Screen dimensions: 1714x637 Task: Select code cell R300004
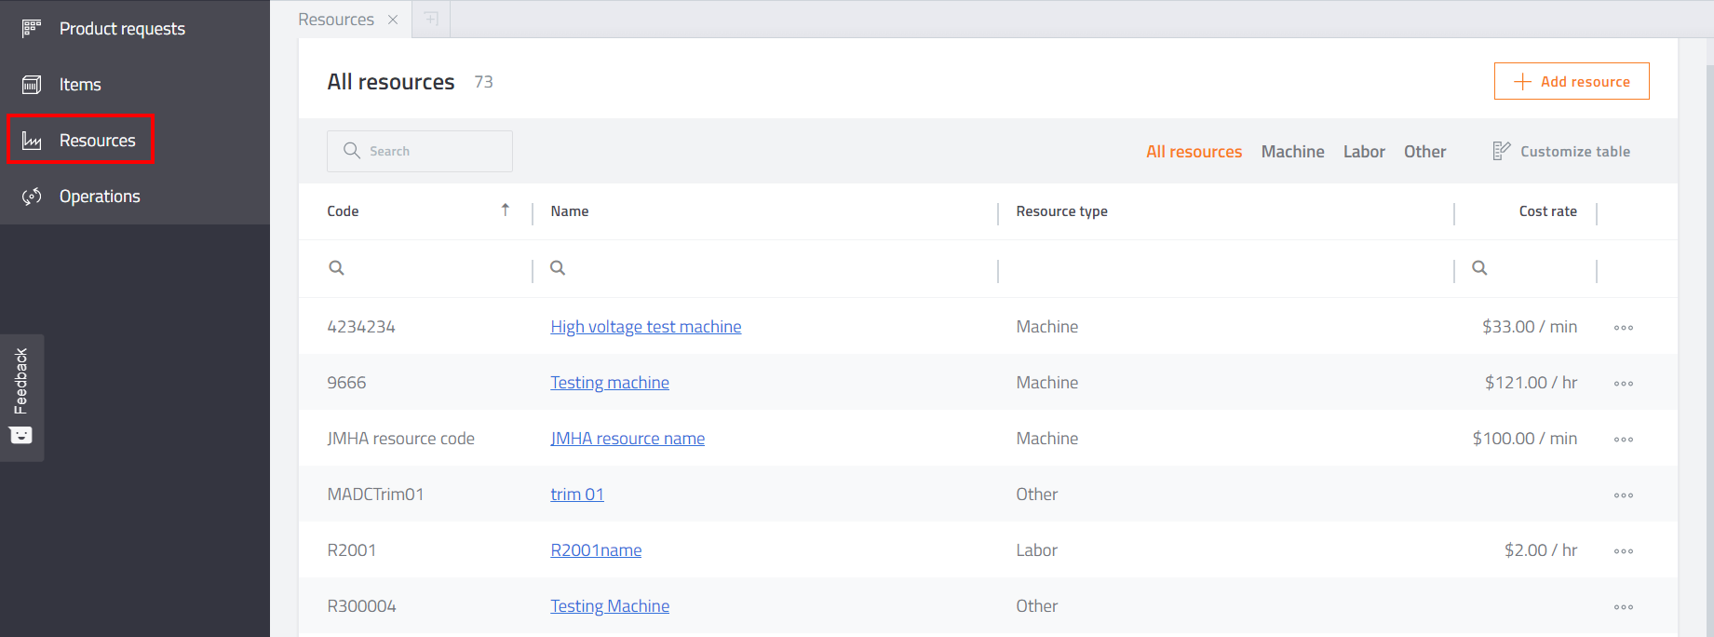(361, 606)
